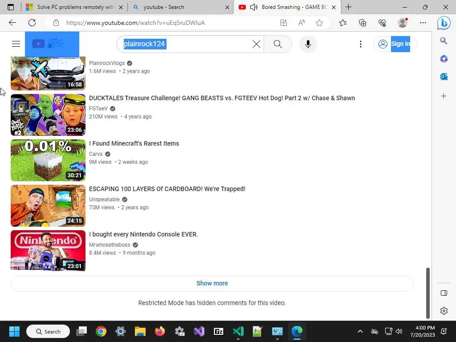Viewport: 456px width, 342px height.
Task: Add a site to Edge sidebar
Action: [444, 96]
